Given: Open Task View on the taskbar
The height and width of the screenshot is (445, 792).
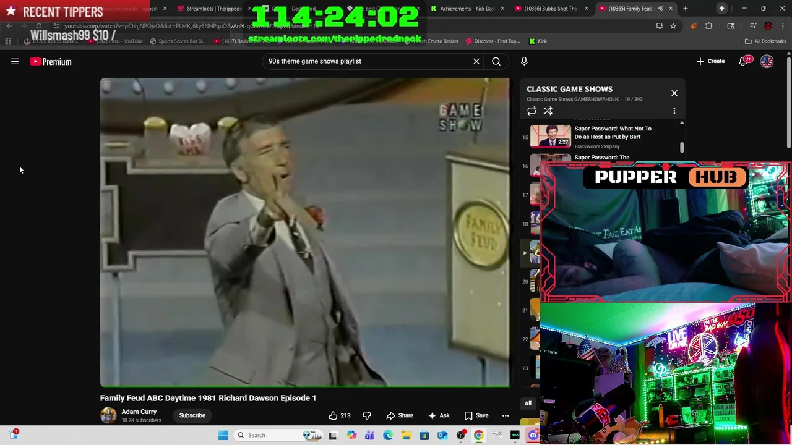Looking at the screenshot, I should coord(332,435).
